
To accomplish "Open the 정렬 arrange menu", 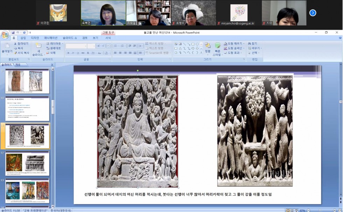I will [x=207, y=48].
